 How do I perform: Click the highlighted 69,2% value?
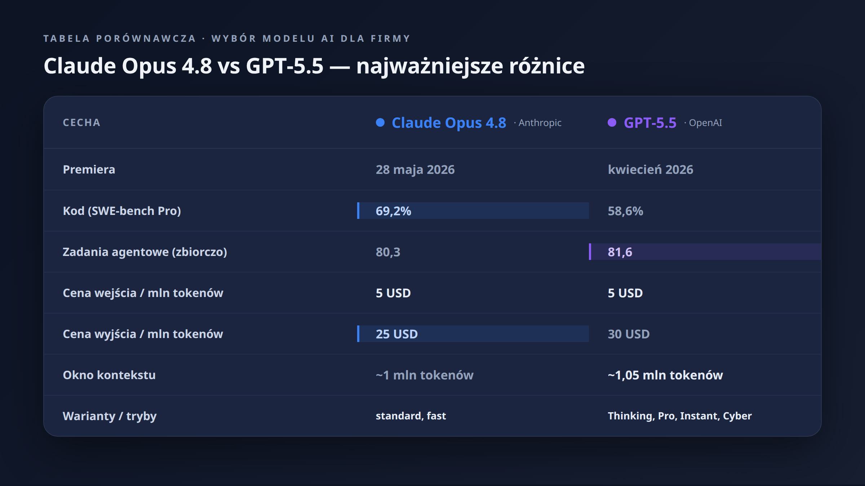(394, 211)
